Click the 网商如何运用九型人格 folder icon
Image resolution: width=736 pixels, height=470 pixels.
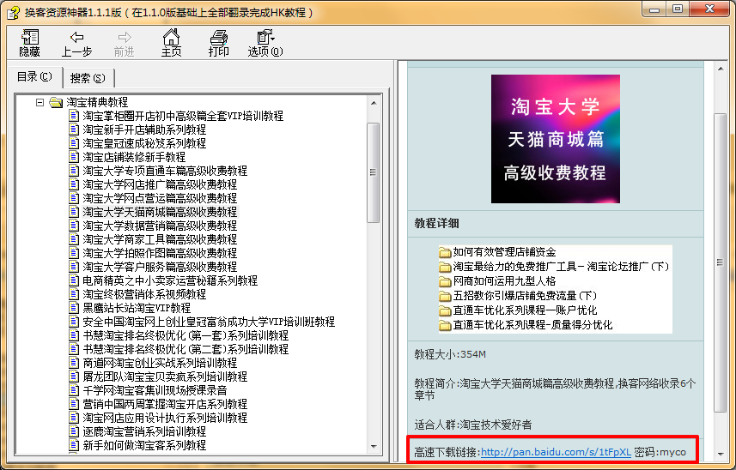click(445, 281)
